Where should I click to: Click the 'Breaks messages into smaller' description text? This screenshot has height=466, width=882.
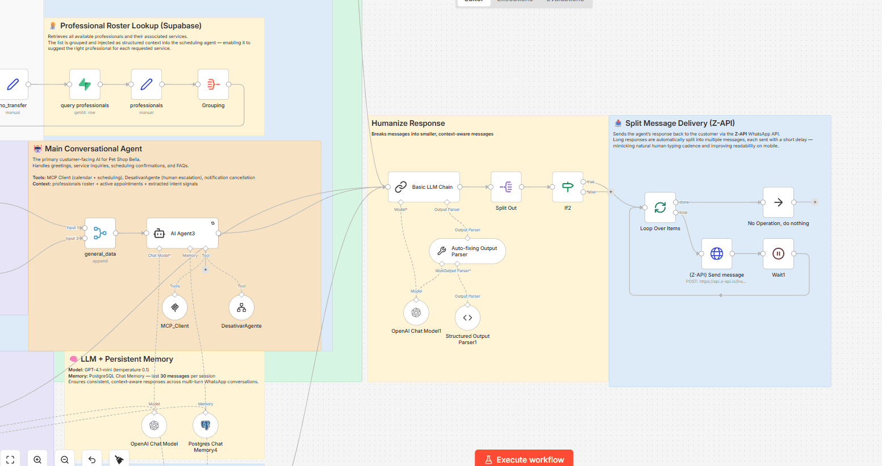click(432, 134)
